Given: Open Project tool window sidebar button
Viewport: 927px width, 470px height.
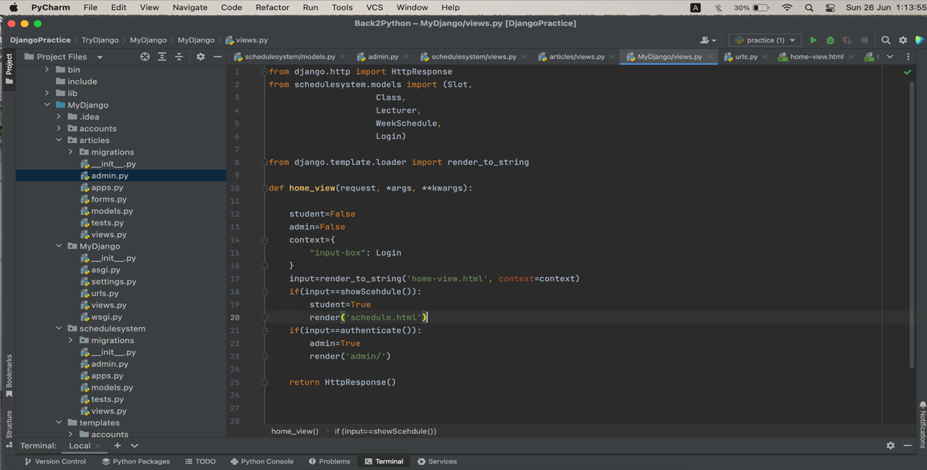Looking at the screenshot, I should click(x=9, y=69).
